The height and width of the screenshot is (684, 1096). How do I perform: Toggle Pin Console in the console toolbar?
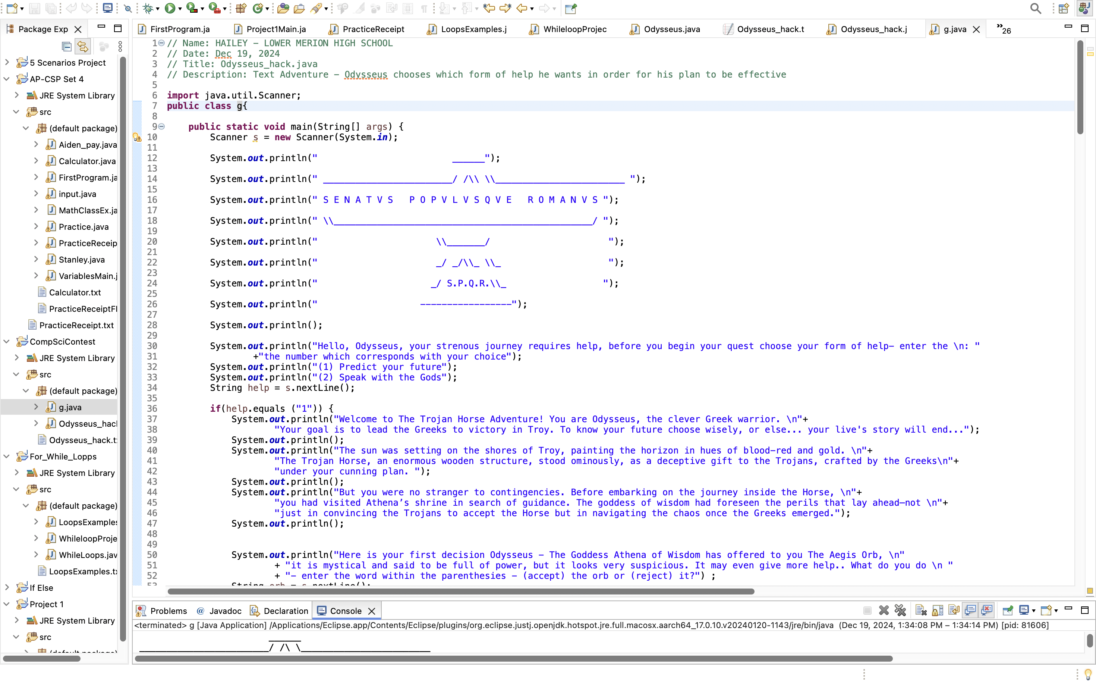1007,610
